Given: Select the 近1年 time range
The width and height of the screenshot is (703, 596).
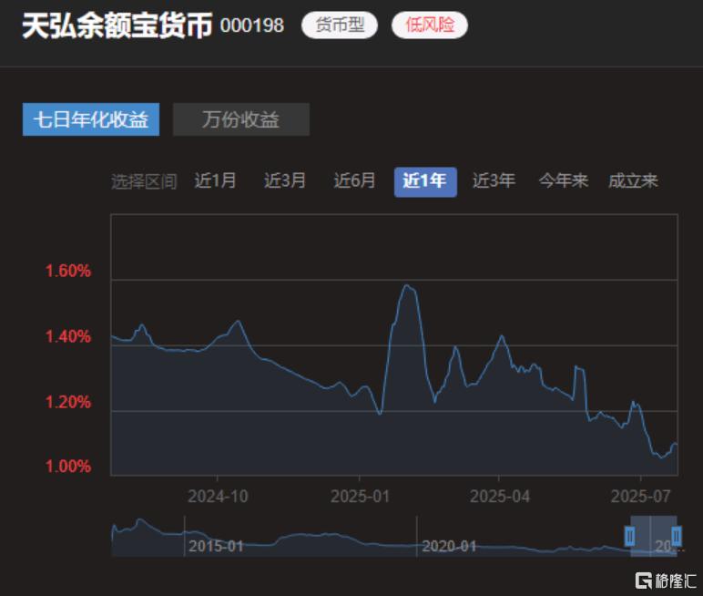Looking at the screenshot, I should coord(425,181).
